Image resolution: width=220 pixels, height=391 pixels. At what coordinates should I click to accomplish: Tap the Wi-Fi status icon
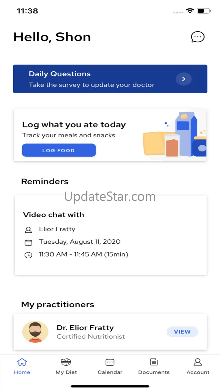[190, 11]
